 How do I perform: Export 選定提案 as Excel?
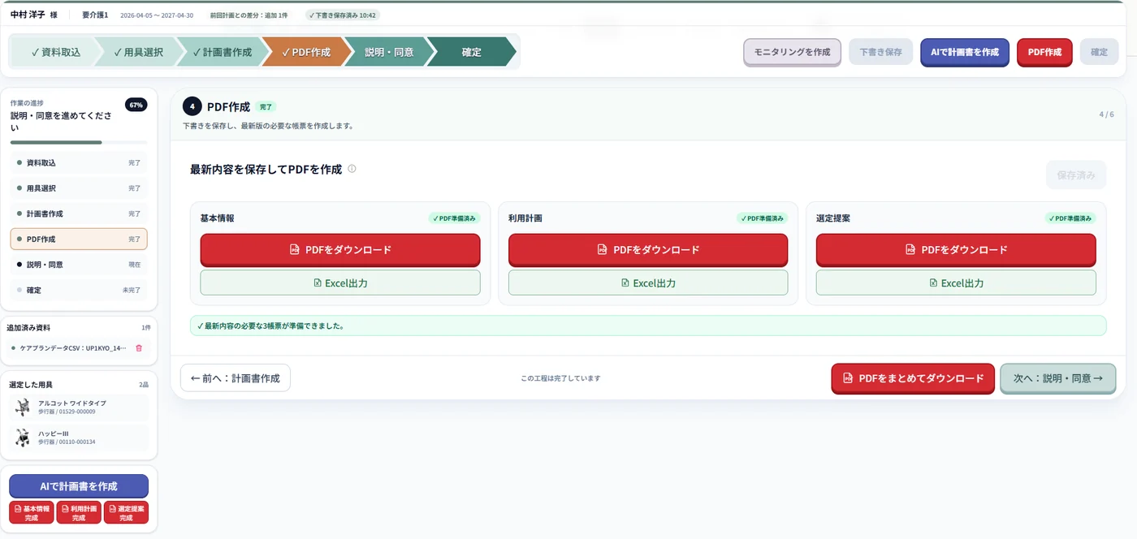tap(956, 282)
